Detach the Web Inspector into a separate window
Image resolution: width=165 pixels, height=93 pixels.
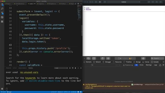point(88,58)
